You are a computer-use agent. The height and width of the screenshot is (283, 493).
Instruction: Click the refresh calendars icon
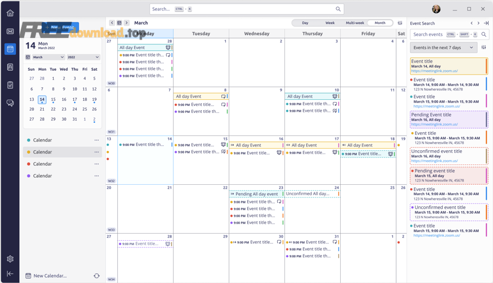(96, 276)
